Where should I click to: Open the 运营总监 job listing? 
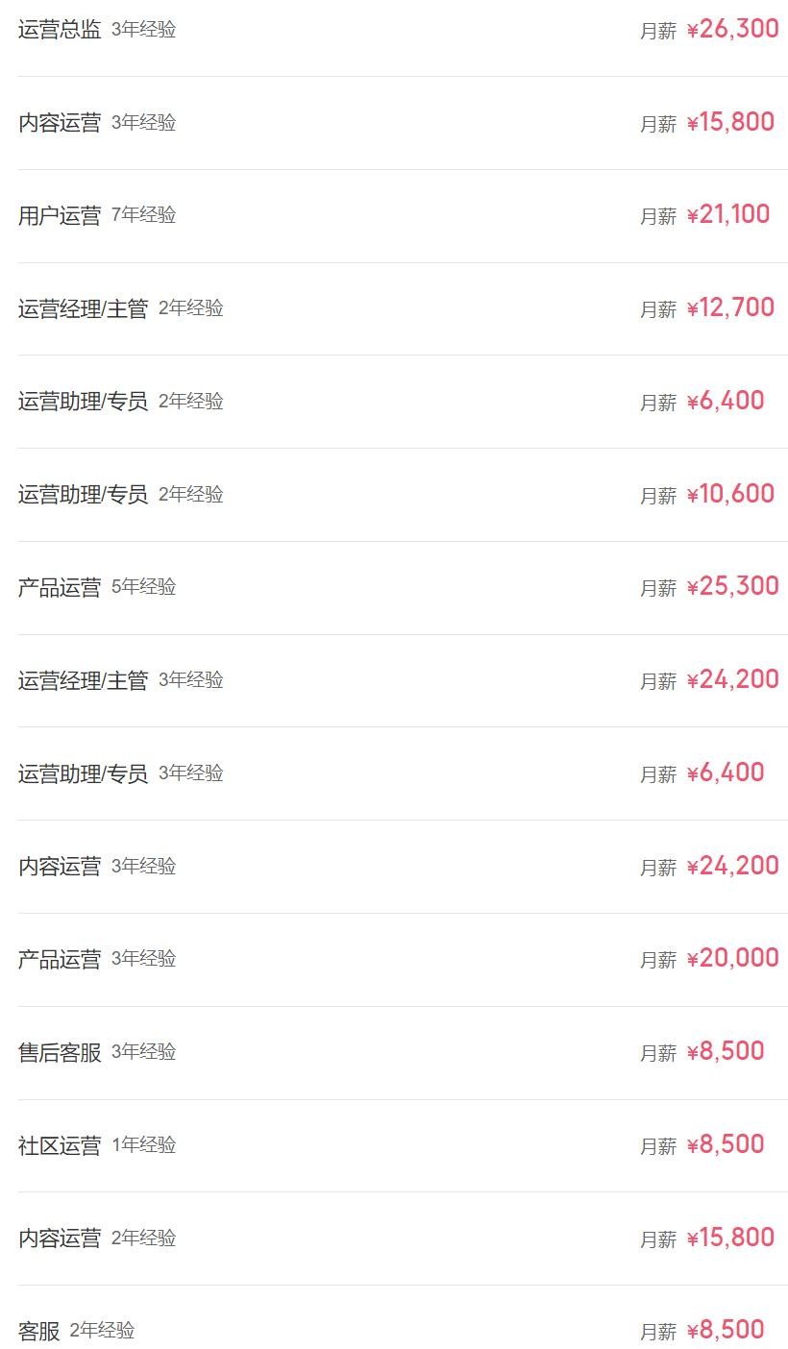60,30
